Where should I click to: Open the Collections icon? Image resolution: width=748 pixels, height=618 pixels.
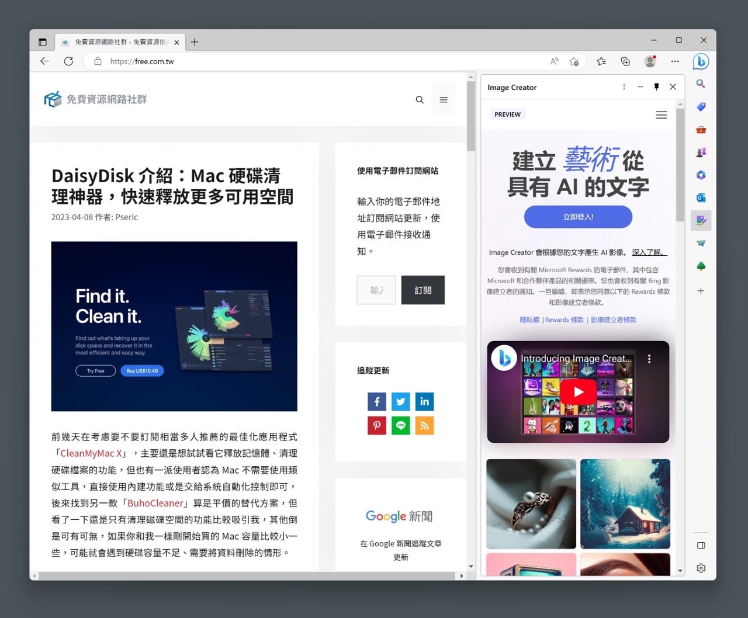[x=625, y=61]
